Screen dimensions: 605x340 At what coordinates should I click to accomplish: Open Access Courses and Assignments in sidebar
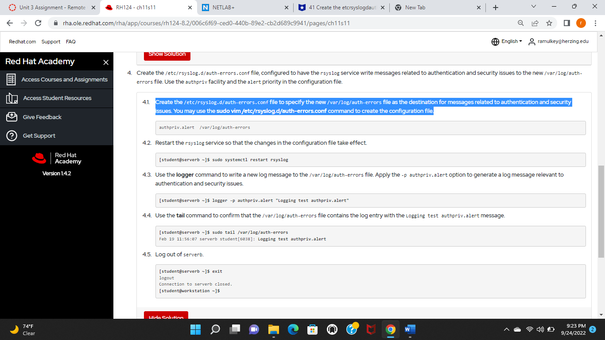pos(65,80)
